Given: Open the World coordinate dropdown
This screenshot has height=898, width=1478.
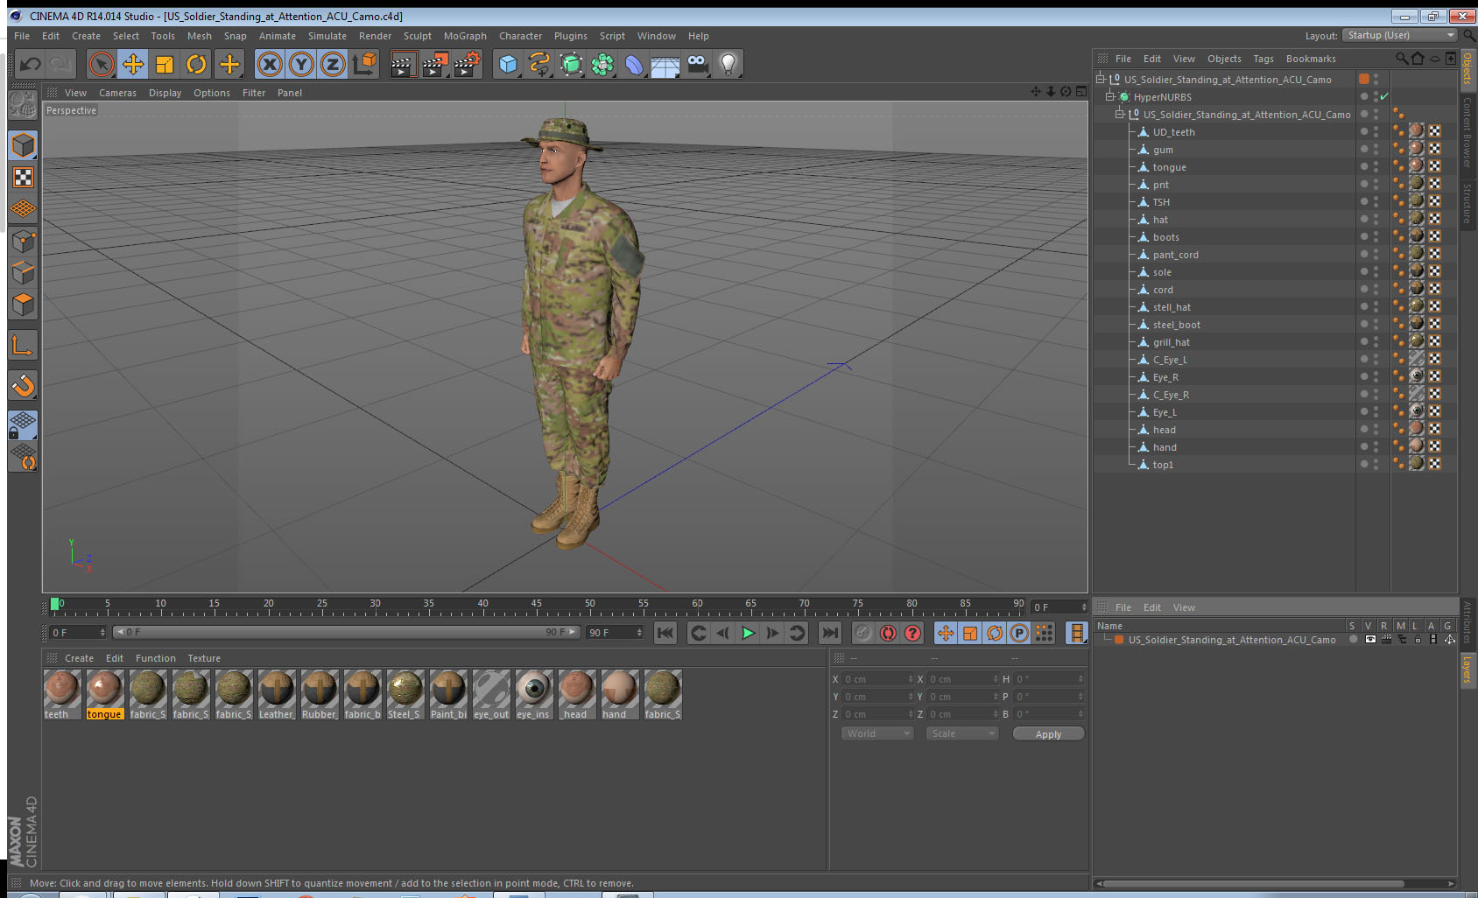Looking at the screenshot, I should pyautogui.click(x=878, y=733).
